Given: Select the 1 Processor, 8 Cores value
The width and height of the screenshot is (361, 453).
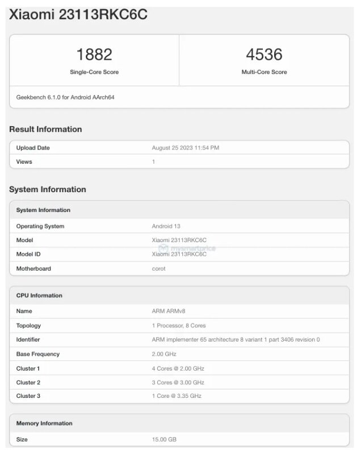Looking at the screenshot, I should pos(179,326).
